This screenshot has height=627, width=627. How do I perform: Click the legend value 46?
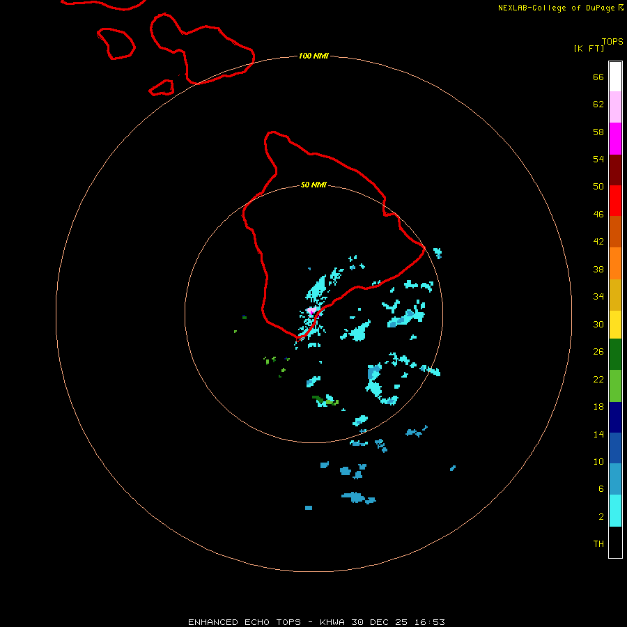(x=598, y=215)
